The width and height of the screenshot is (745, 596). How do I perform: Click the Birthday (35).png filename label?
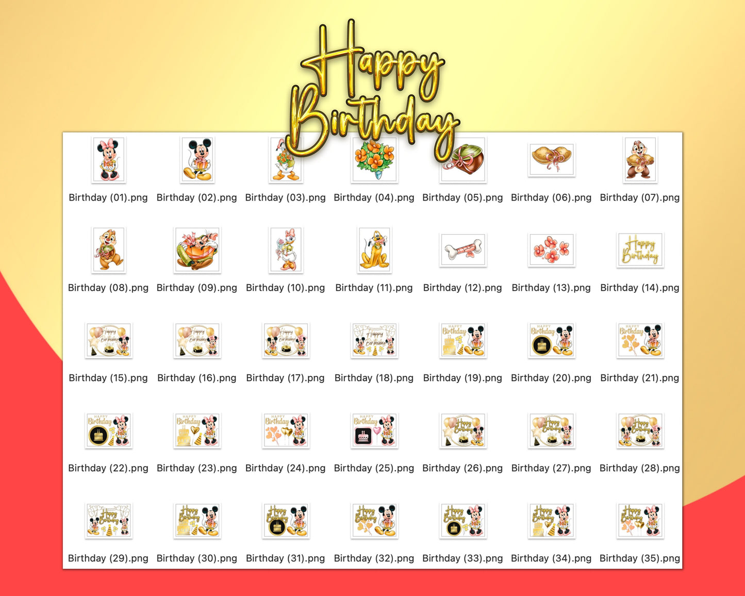(x=639, y=558)
